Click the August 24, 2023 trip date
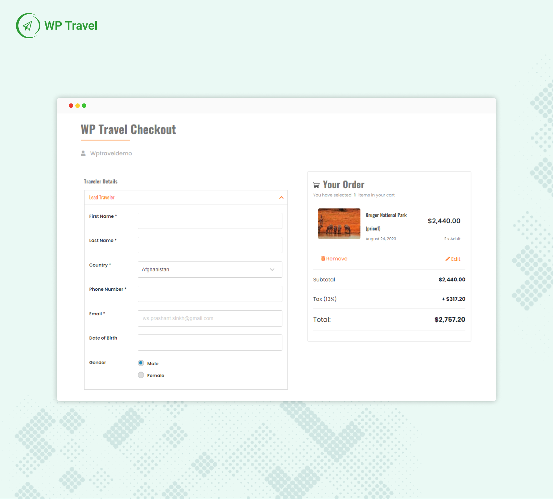 click(x=381, y=239)
